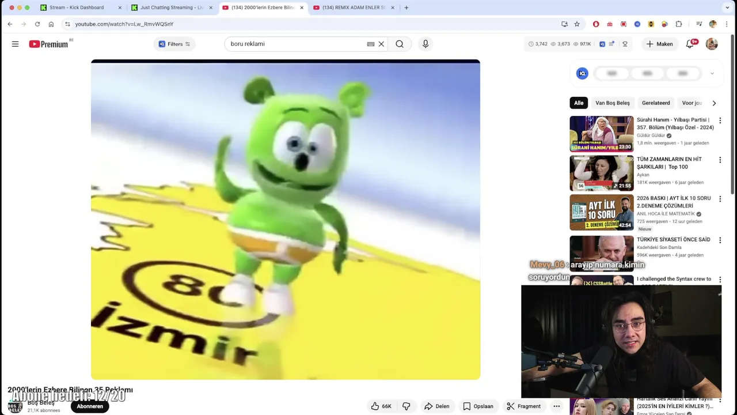
Task: Click the URL address bar
Action: [x=311, y=24]
